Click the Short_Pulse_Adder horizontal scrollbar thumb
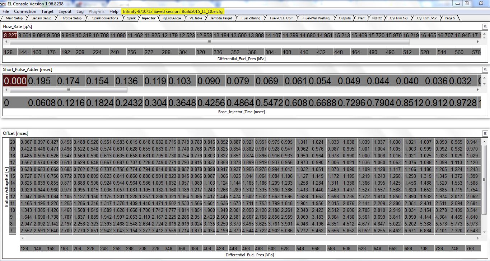Viewport: 490px width, 261px height. point(68,90)
